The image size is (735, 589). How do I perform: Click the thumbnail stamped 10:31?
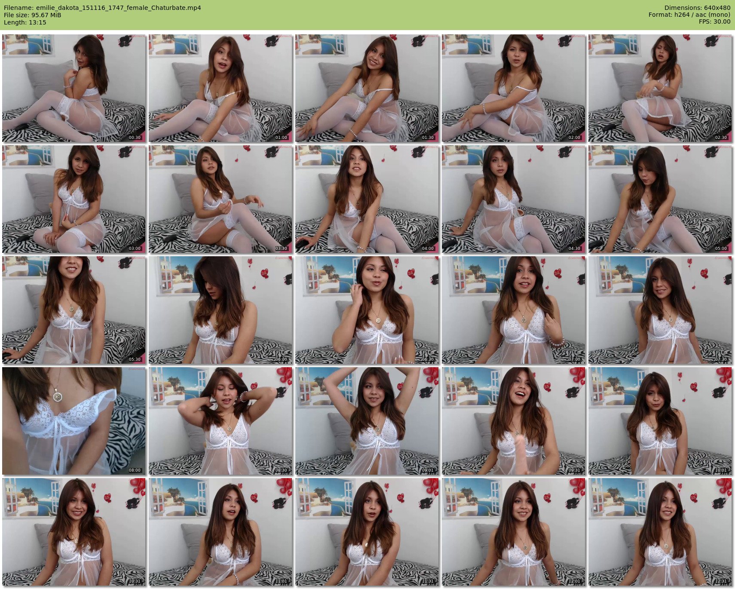tap(74, 532)
